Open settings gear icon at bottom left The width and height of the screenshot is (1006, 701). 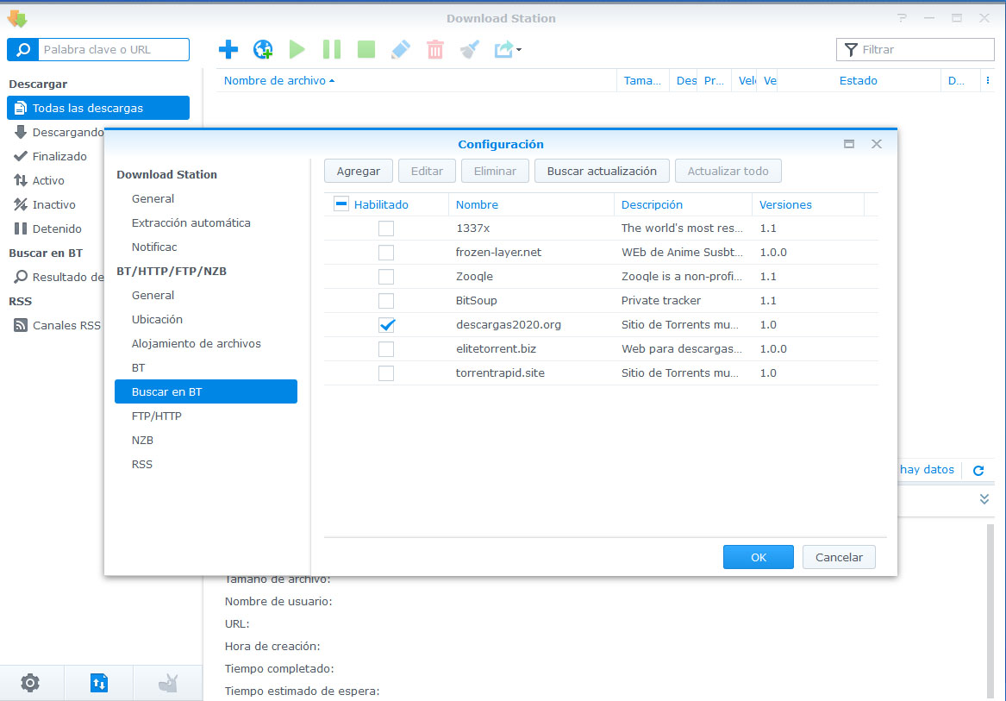[30, 683]
